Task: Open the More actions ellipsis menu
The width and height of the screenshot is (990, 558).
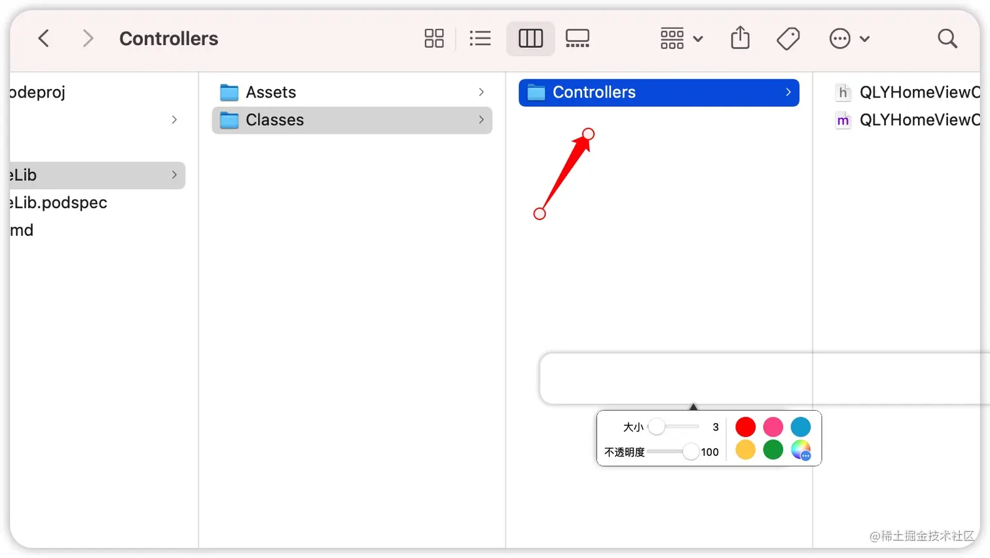Action: click(x=849, y=39)
